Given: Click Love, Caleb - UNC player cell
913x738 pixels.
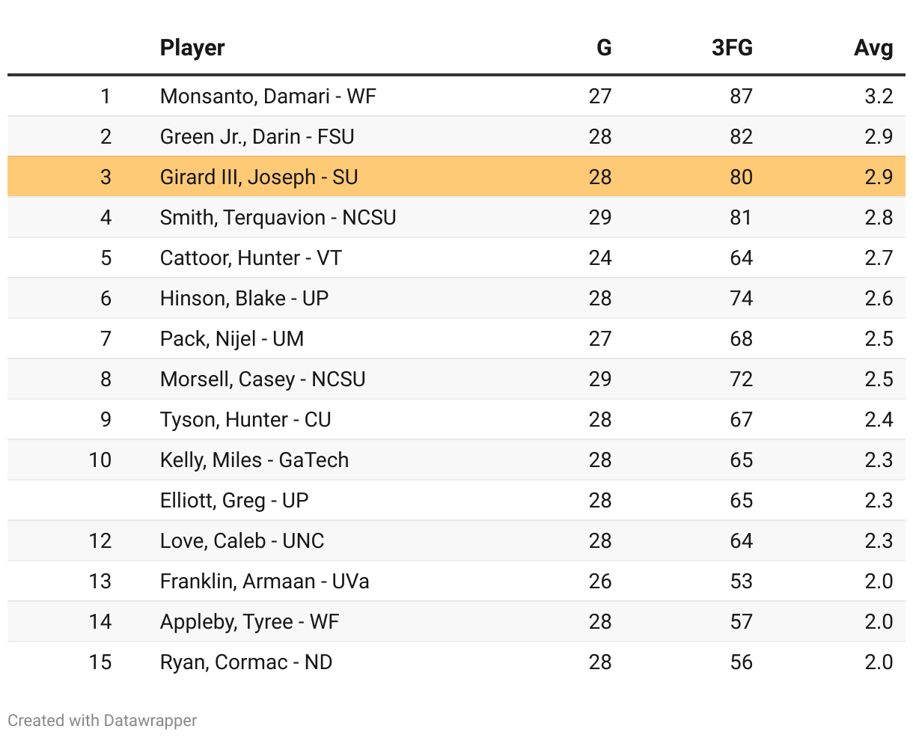Looking at the screenshot, I should pos(242,541).
